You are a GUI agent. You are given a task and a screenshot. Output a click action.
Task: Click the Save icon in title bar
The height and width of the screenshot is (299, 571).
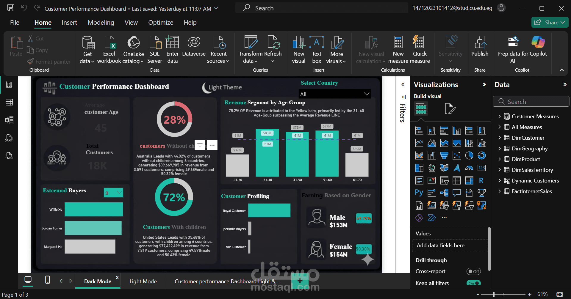pos(11,8)
